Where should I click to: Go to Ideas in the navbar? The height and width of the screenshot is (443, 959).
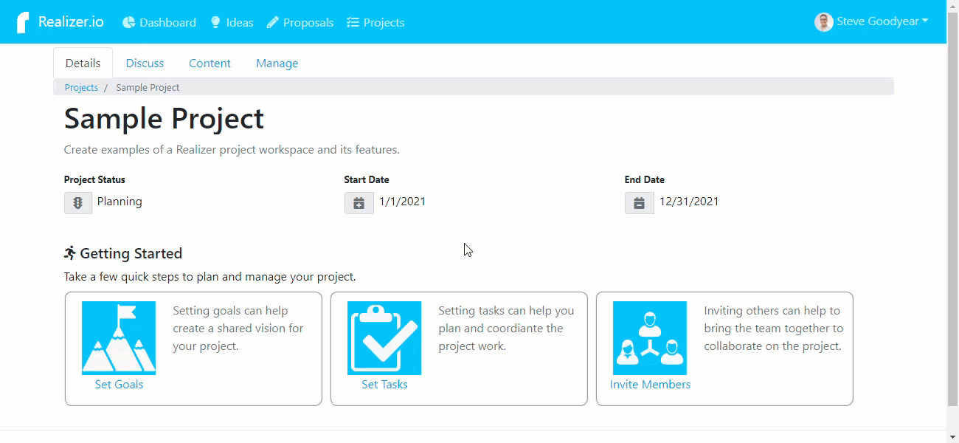coord(232,23)
